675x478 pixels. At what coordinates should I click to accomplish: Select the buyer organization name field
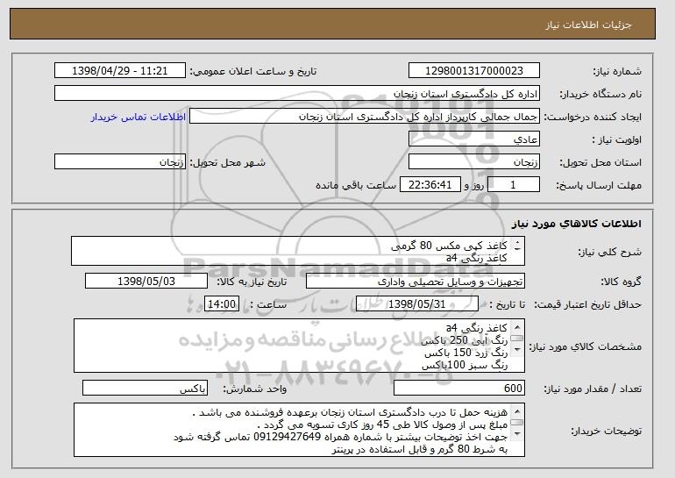(297, 94)
